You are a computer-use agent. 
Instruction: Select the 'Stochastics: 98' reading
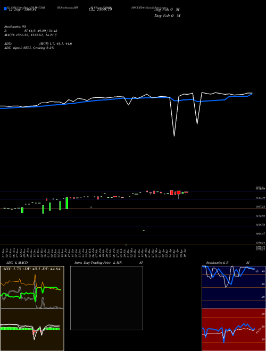point(15,27)
